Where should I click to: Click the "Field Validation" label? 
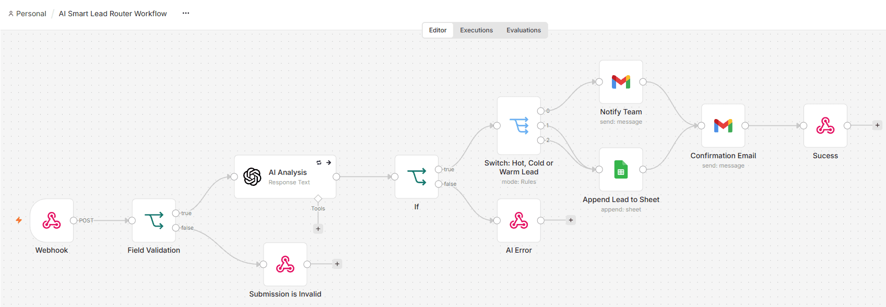click(x=153, y=250)
